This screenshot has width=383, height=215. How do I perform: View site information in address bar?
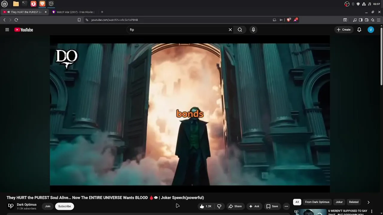[x=87, y=20]
